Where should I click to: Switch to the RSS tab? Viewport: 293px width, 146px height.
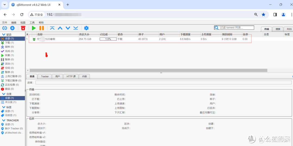289,29
